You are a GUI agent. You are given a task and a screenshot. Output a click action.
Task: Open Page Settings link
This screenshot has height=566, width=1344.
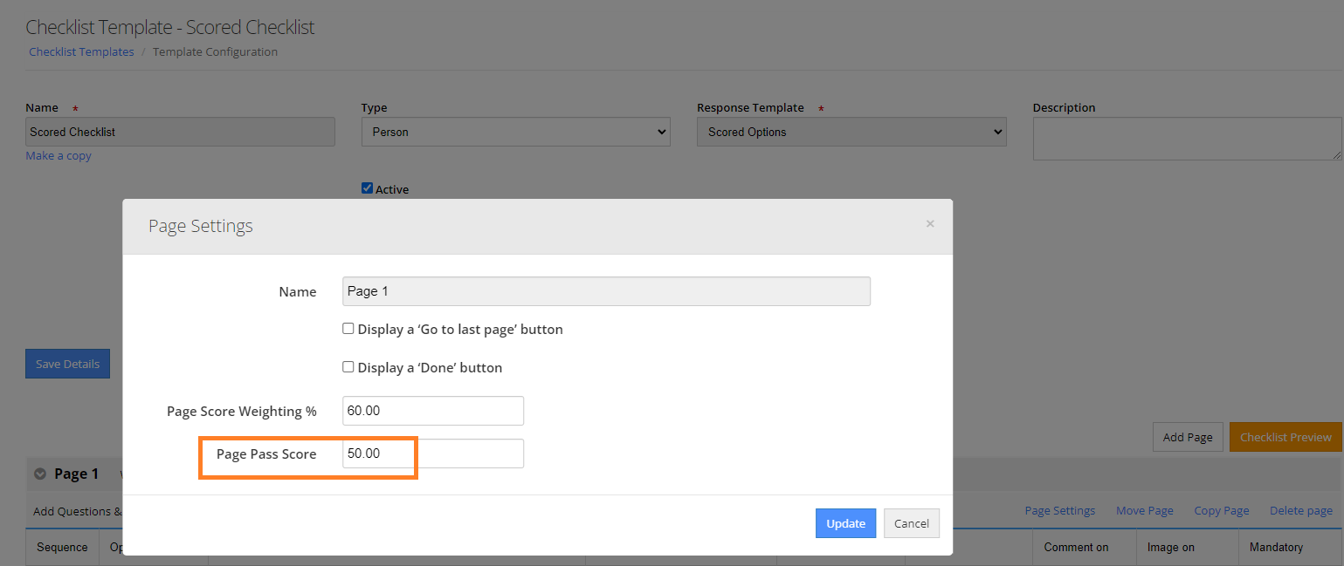tap(1059, 510)
